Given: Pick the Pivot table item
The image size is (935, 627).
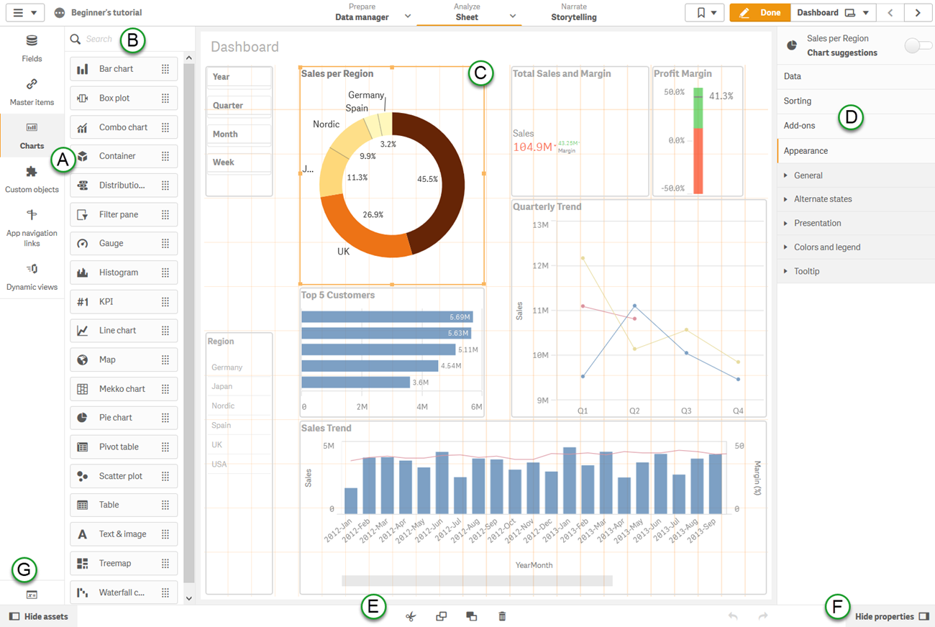Looking at the screenshot, I should click(124, 447).
